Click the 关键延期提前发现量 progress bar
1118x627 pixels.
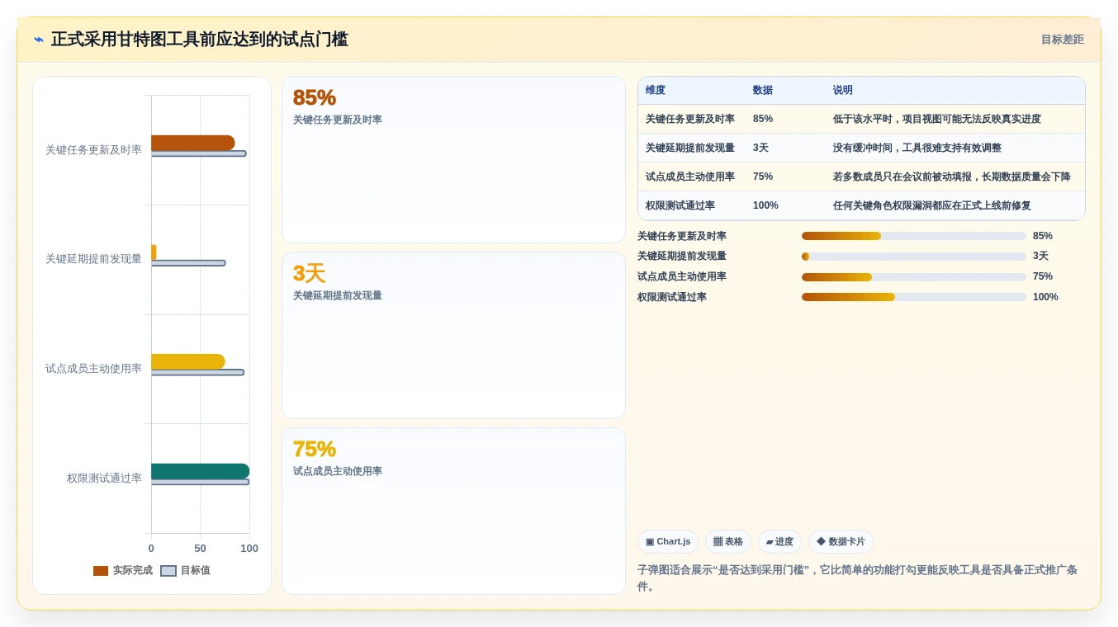click(x=914, y=257)
